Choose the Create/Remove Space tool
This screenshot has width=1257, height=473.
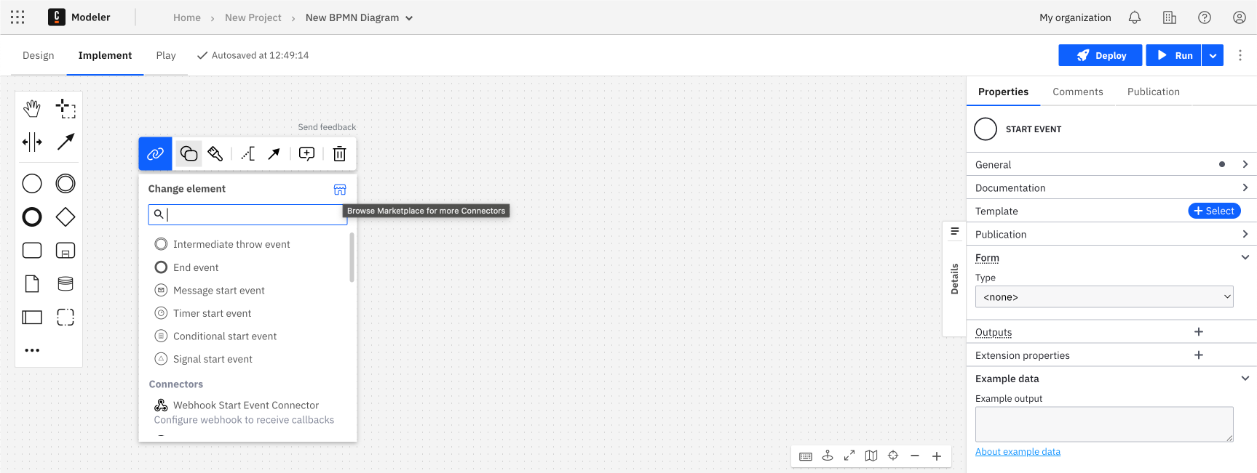(32, 142)
